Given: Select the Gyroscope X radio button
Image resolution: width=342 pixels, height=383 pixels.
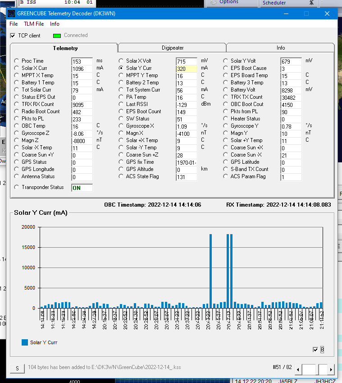Looking at the screenshot, I should point(121,126).
